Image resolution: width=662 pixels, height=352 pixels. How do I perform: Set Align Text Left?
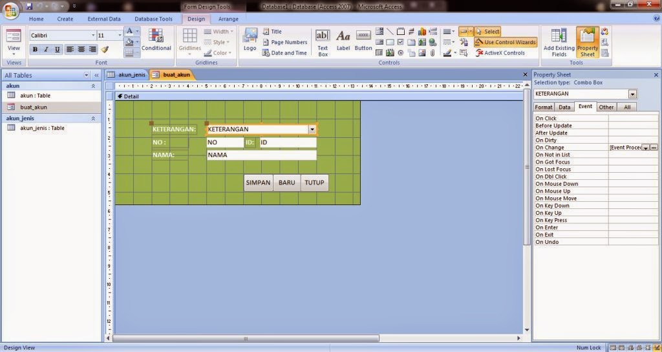click(70, 49)
